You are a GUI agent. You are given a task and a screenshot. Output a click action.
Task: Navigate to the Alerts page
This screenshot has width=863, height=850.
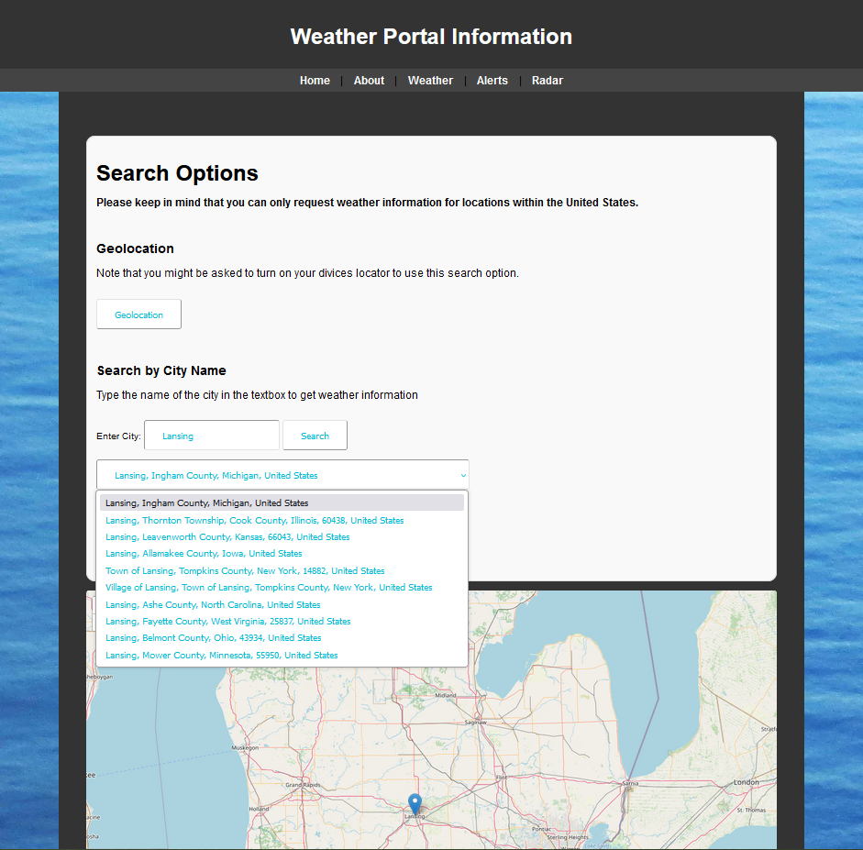[x=492, y=81]
